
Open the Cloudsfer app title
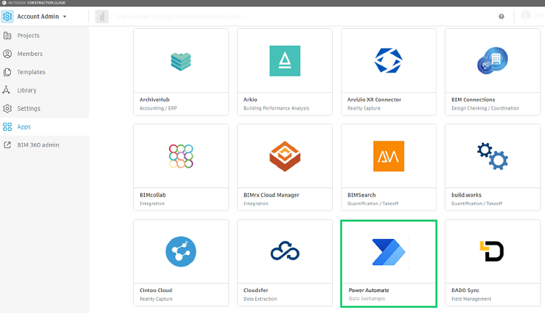(x=256, y=290)
